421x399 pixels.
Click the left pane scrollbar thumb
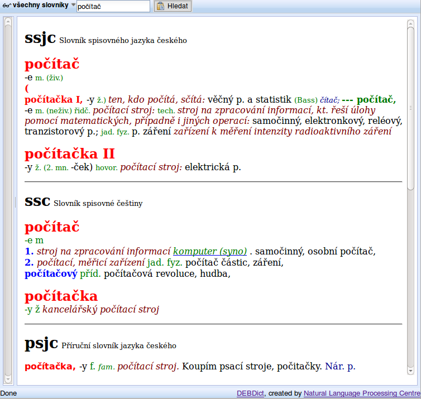pos(8,200)
